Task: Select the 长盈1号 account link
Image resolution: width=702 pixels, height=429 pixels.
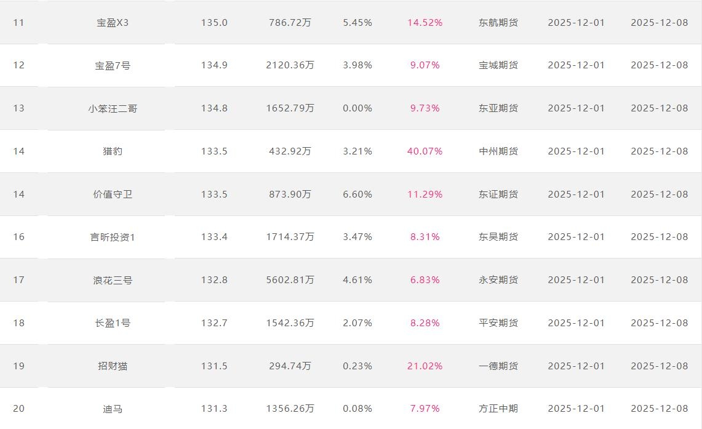Action: tap(113, 323)
